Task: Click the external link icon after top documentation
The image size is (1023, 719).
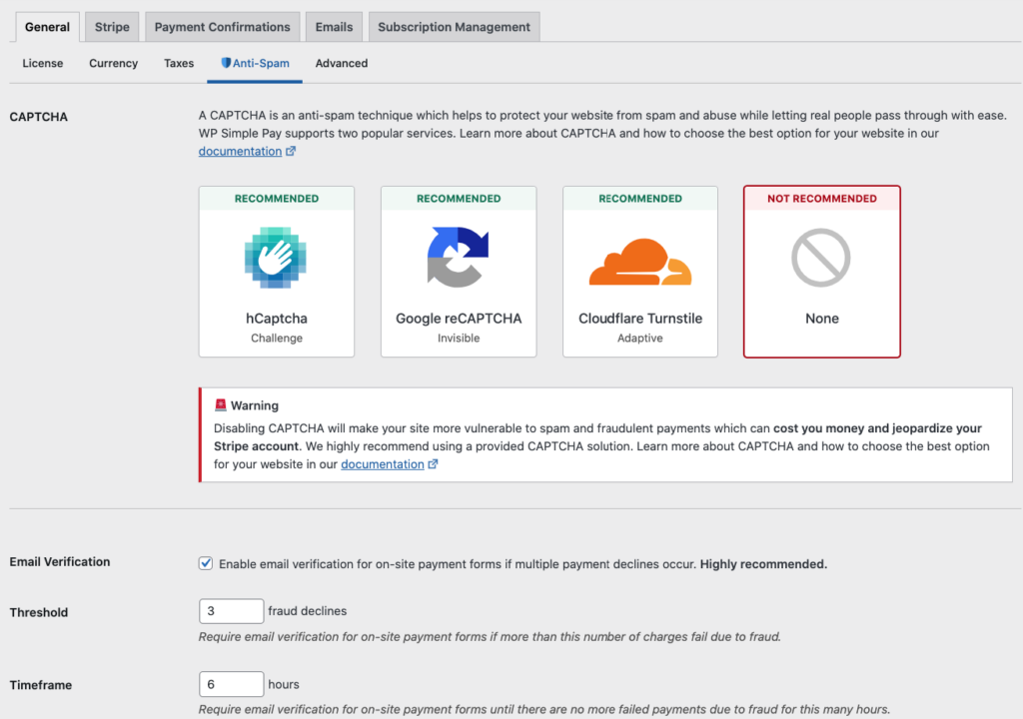Action: coord(291,152)
